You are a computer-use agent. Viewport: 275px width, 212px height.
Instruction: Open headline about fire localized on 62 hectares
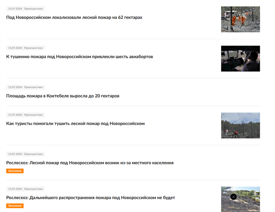74,18
